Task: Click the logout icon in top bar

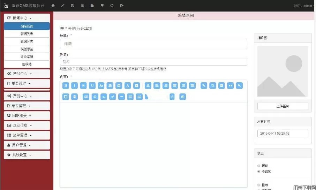Action: click(x=122, y=6)
